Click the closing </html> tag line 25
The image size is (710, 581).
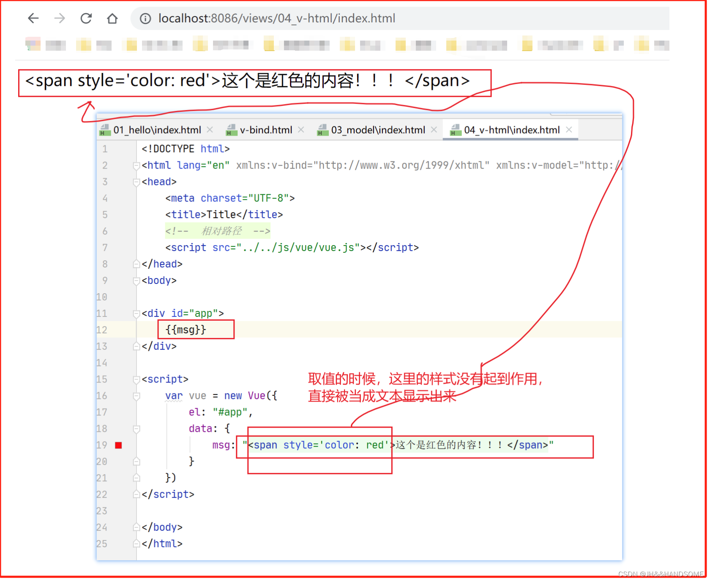162,544
